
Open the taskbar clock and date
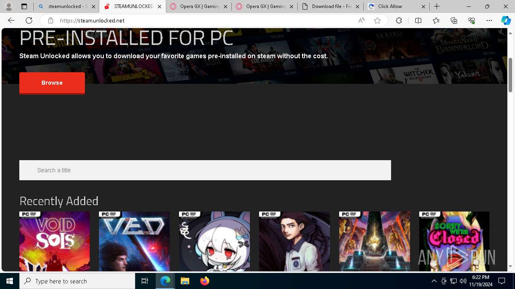point(481,281)
